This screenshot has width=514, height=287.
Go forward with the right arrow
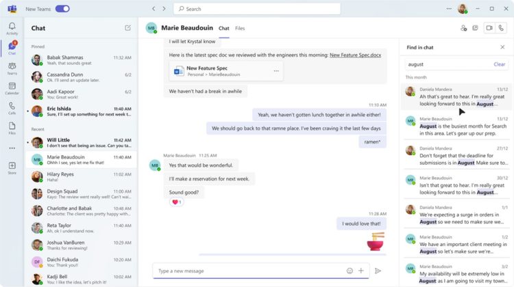coord(164,9)
